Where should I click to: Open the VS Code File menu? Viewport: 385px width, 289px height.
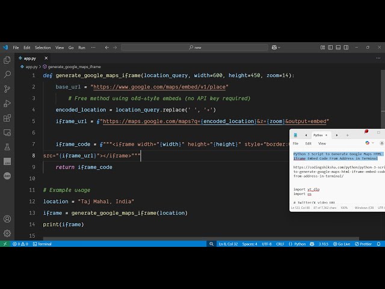[16, 48]
